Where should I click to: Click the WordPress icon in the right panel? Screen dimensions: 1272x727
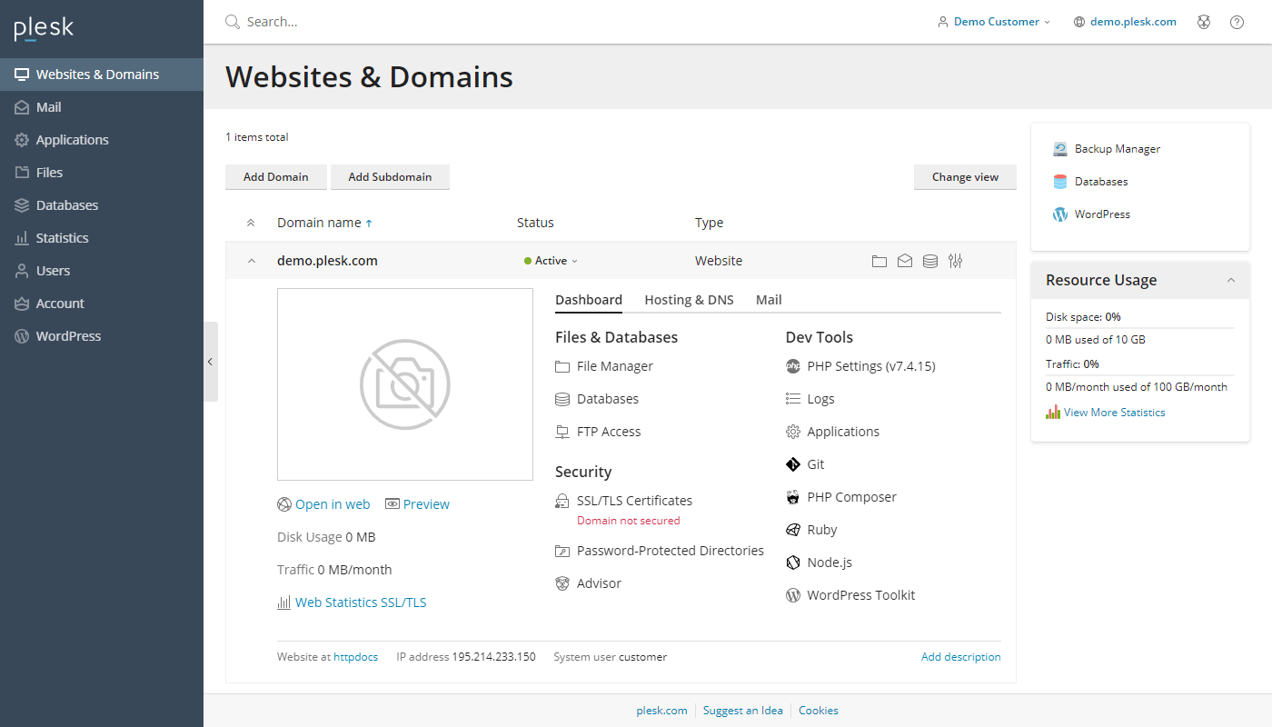1060,214
